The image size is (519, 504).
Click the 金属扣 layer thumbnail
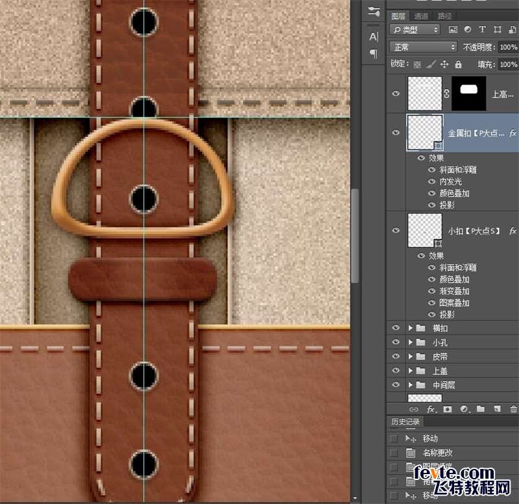[x=425, y=132]
